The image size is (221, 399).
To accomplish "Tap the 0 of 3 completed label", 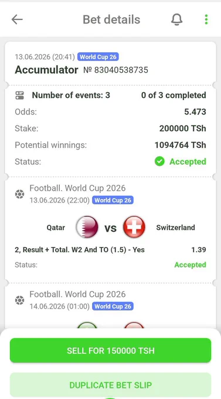I will (174, 96).
